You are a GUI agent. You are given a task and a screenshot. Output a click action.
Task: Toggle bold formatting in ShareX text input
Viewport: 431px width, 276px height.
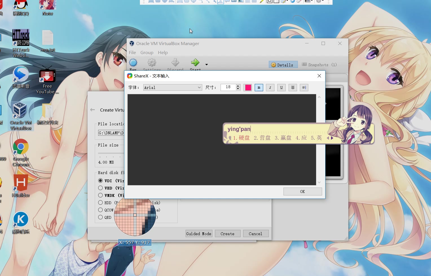259,87
